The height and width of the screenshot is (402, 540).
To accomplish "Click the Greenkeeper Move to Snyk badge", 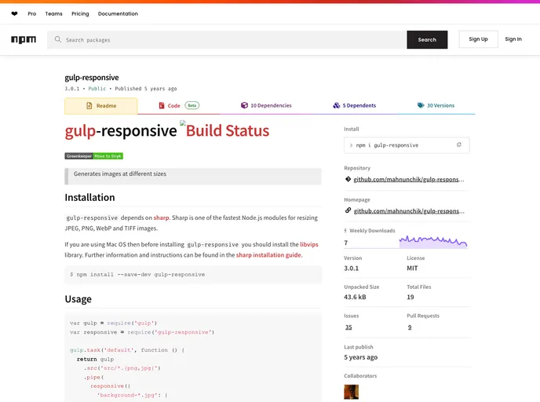I will (x=94, y=156).
